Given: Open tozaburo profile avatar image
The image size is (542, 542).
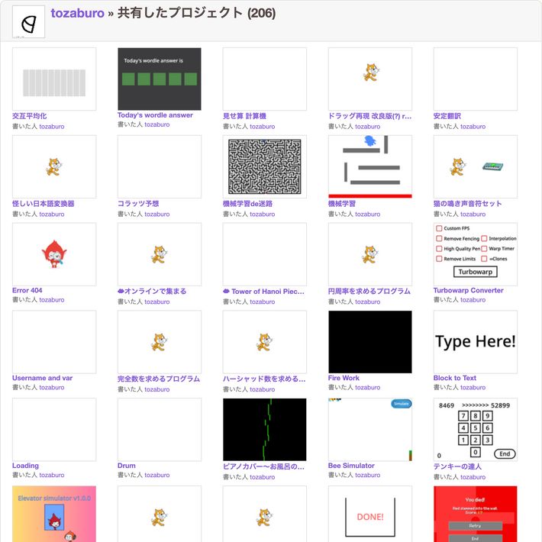Looking at the screenshot, I should (29, 22).
